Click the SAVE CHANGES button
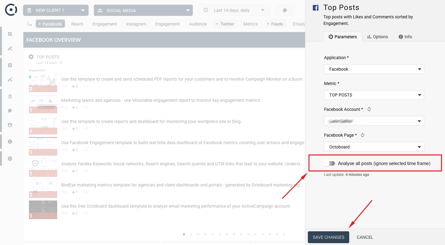Viewport: 445px width, 245px height. click(x=328, y=237)
